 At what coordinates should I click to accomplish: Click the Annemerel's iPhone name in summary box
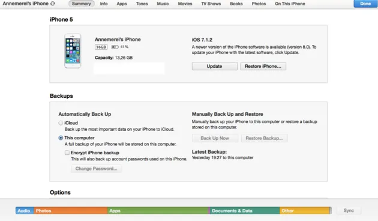pos(118,39)
